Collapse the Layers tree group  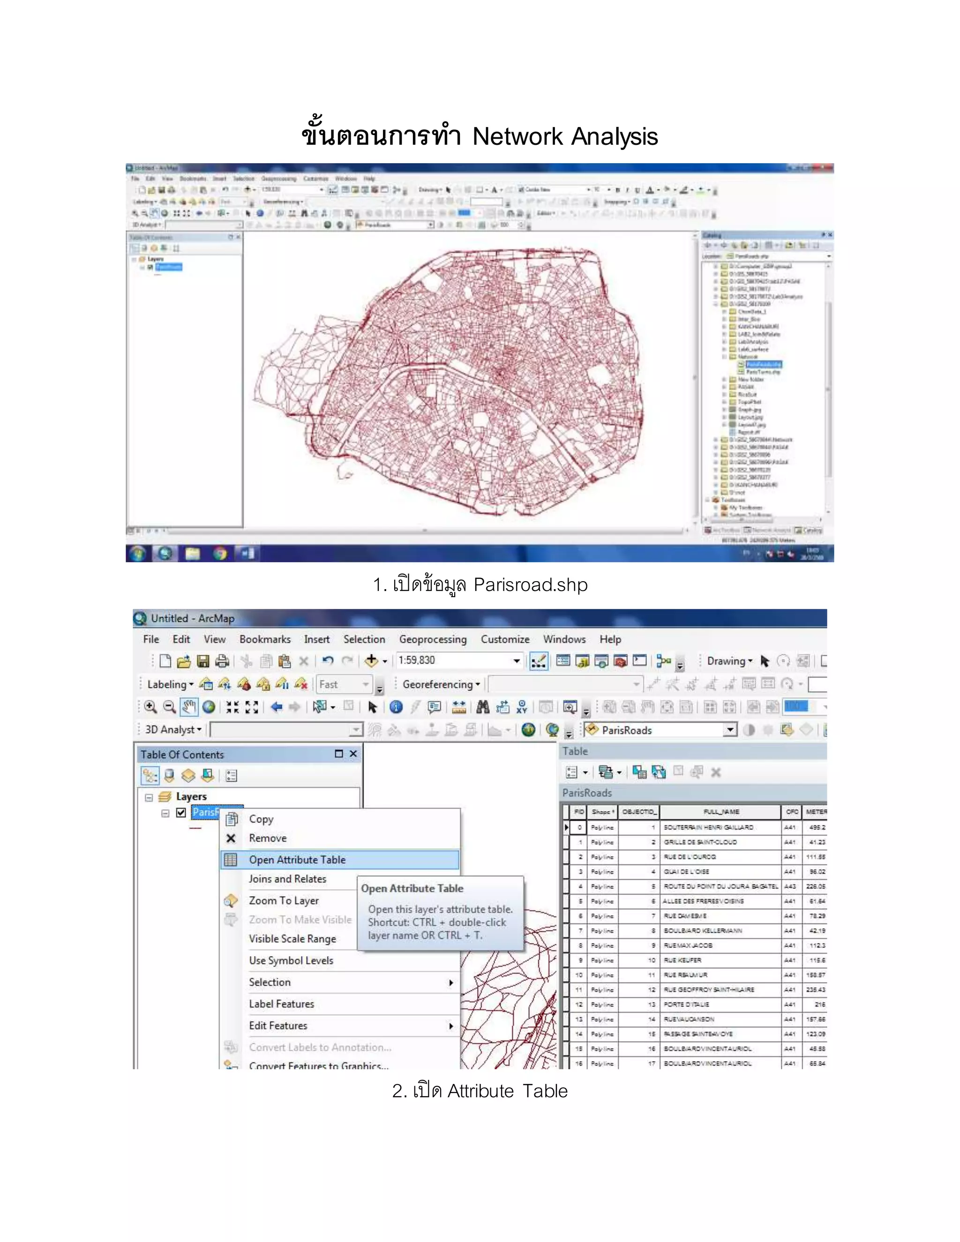[149, 797]
